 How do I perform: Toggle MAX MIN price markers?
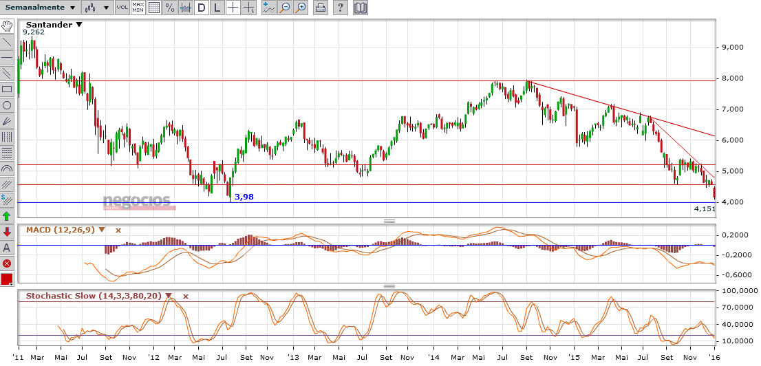coord(138,8)
